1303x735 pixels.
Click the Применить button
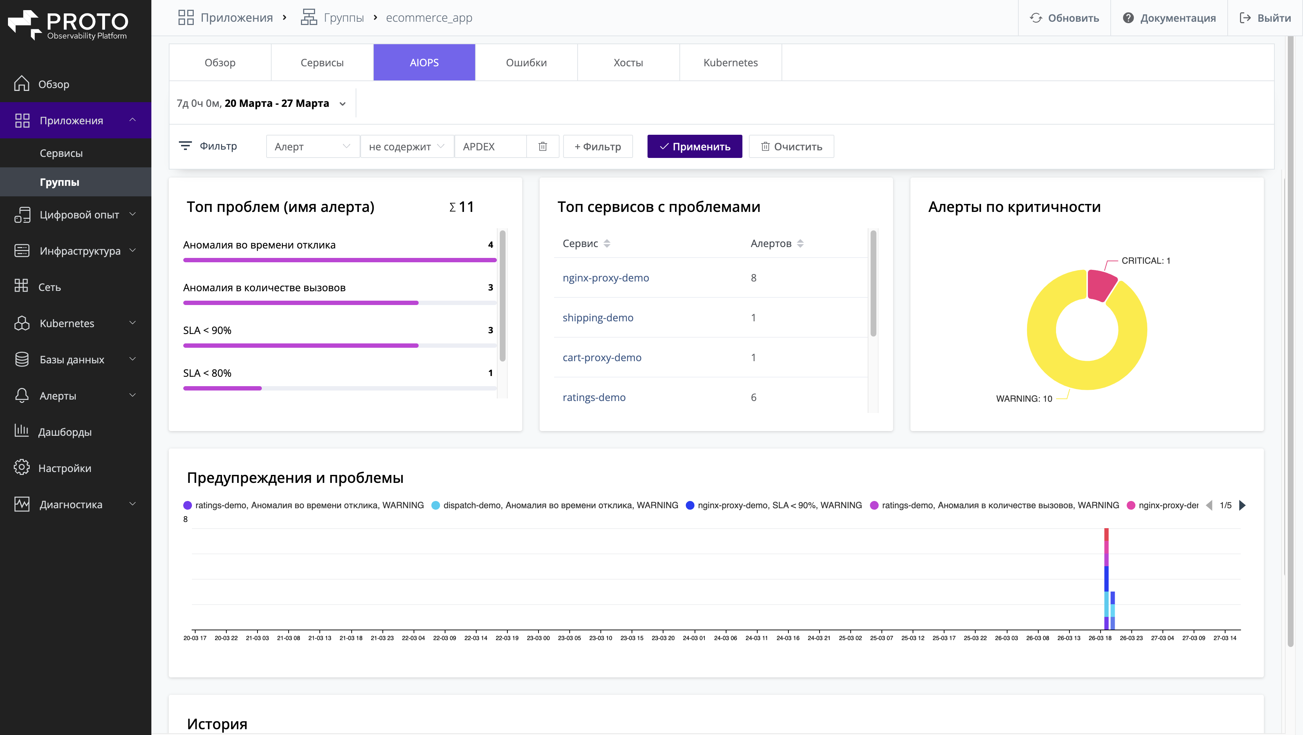coord(695,146)
